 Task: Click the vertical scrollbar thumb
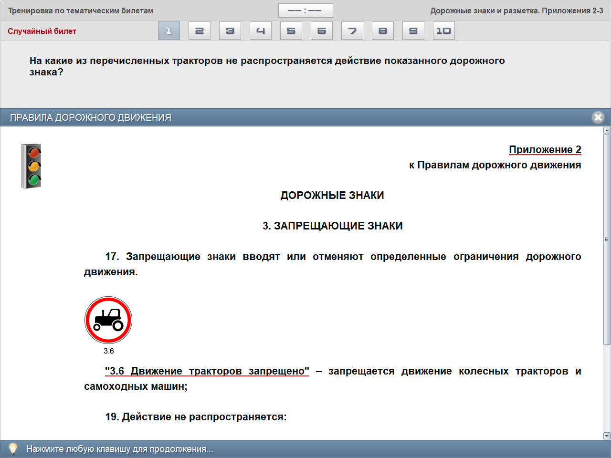[607, 239]
